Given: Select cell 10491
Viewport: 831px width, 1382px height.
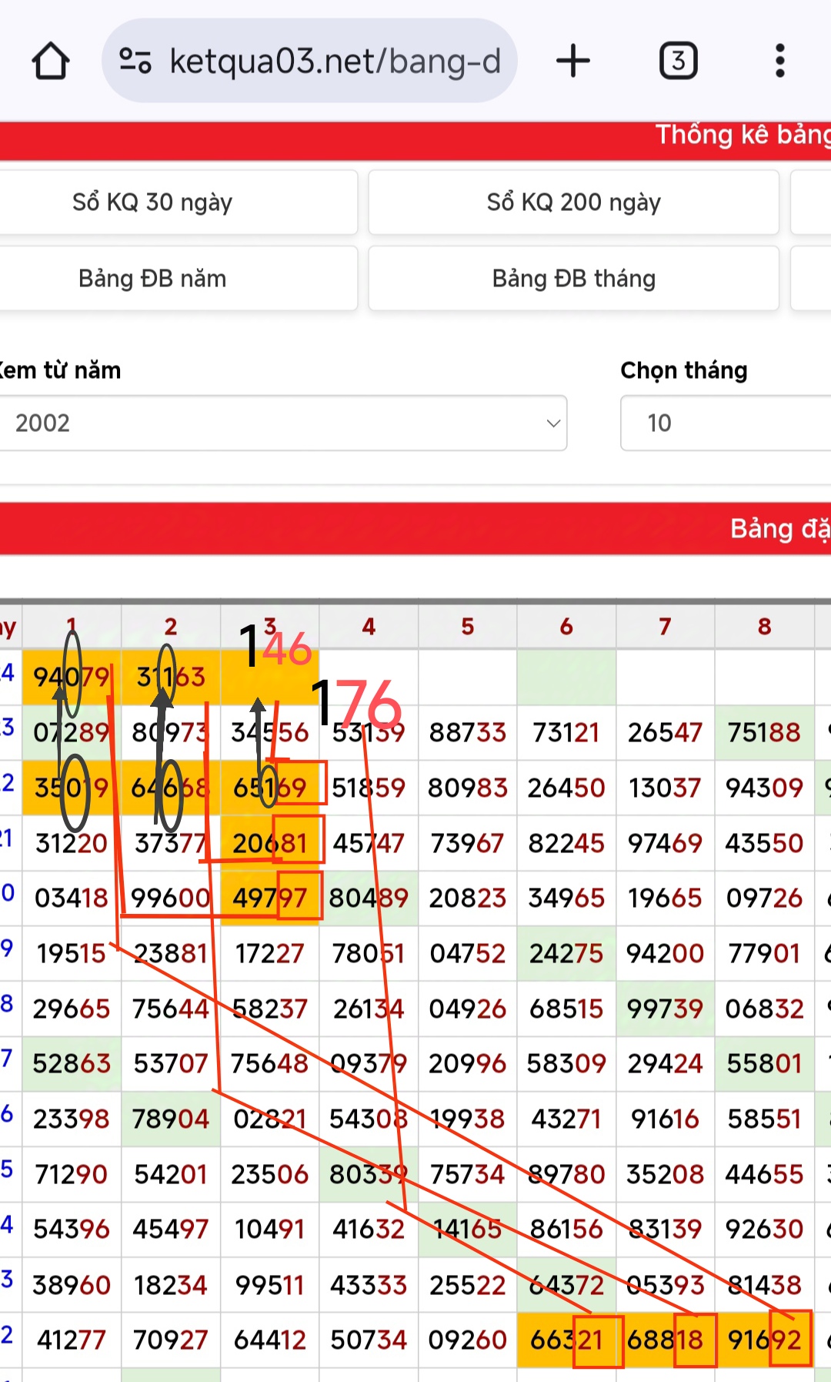Looking at the screenshot, I should [x=270, y=1229].
